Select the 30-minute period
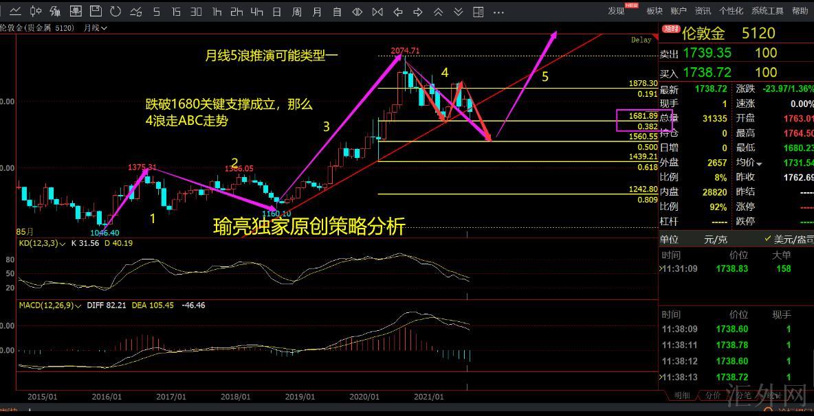This screenshot has height=416, width=814. pyautogui.click(x=196, y=11)
